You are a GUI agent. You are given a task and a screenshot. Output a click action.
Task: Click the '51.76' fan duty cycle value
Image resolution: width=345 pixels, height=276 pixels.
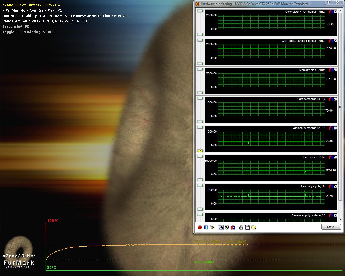tap(329, 196)
